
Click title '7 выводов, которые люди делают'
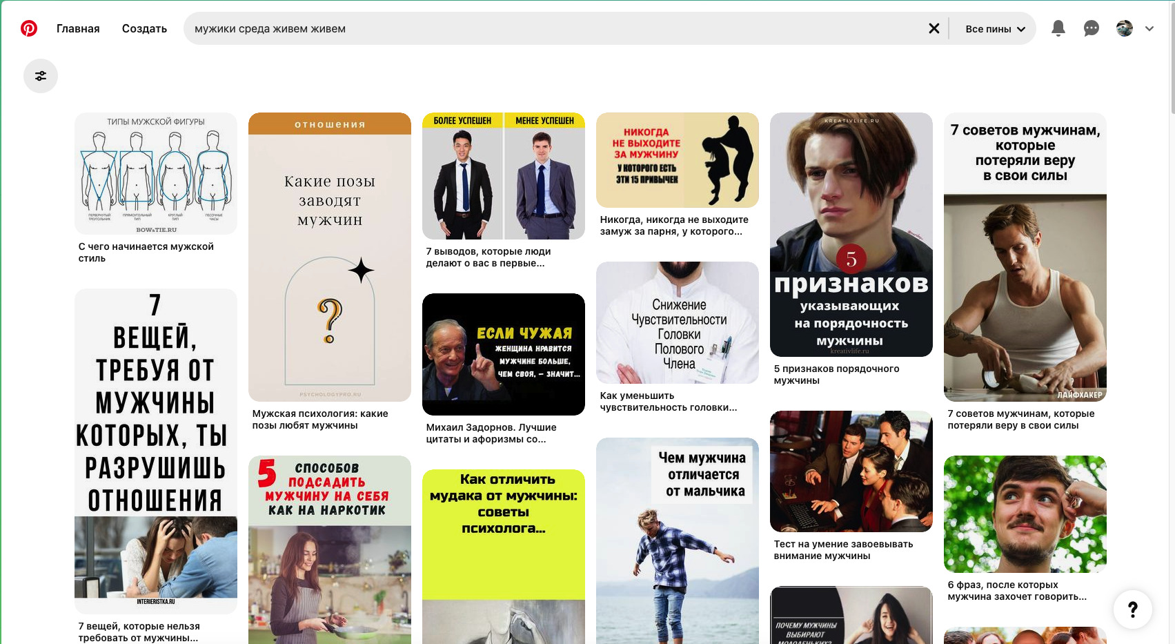pos(488,257)
